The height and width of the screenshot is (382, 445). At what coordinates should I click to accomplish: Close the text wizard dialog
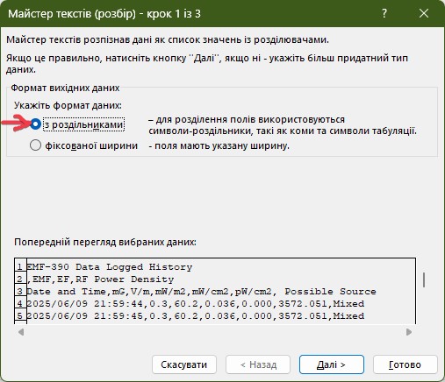[424, 13]
